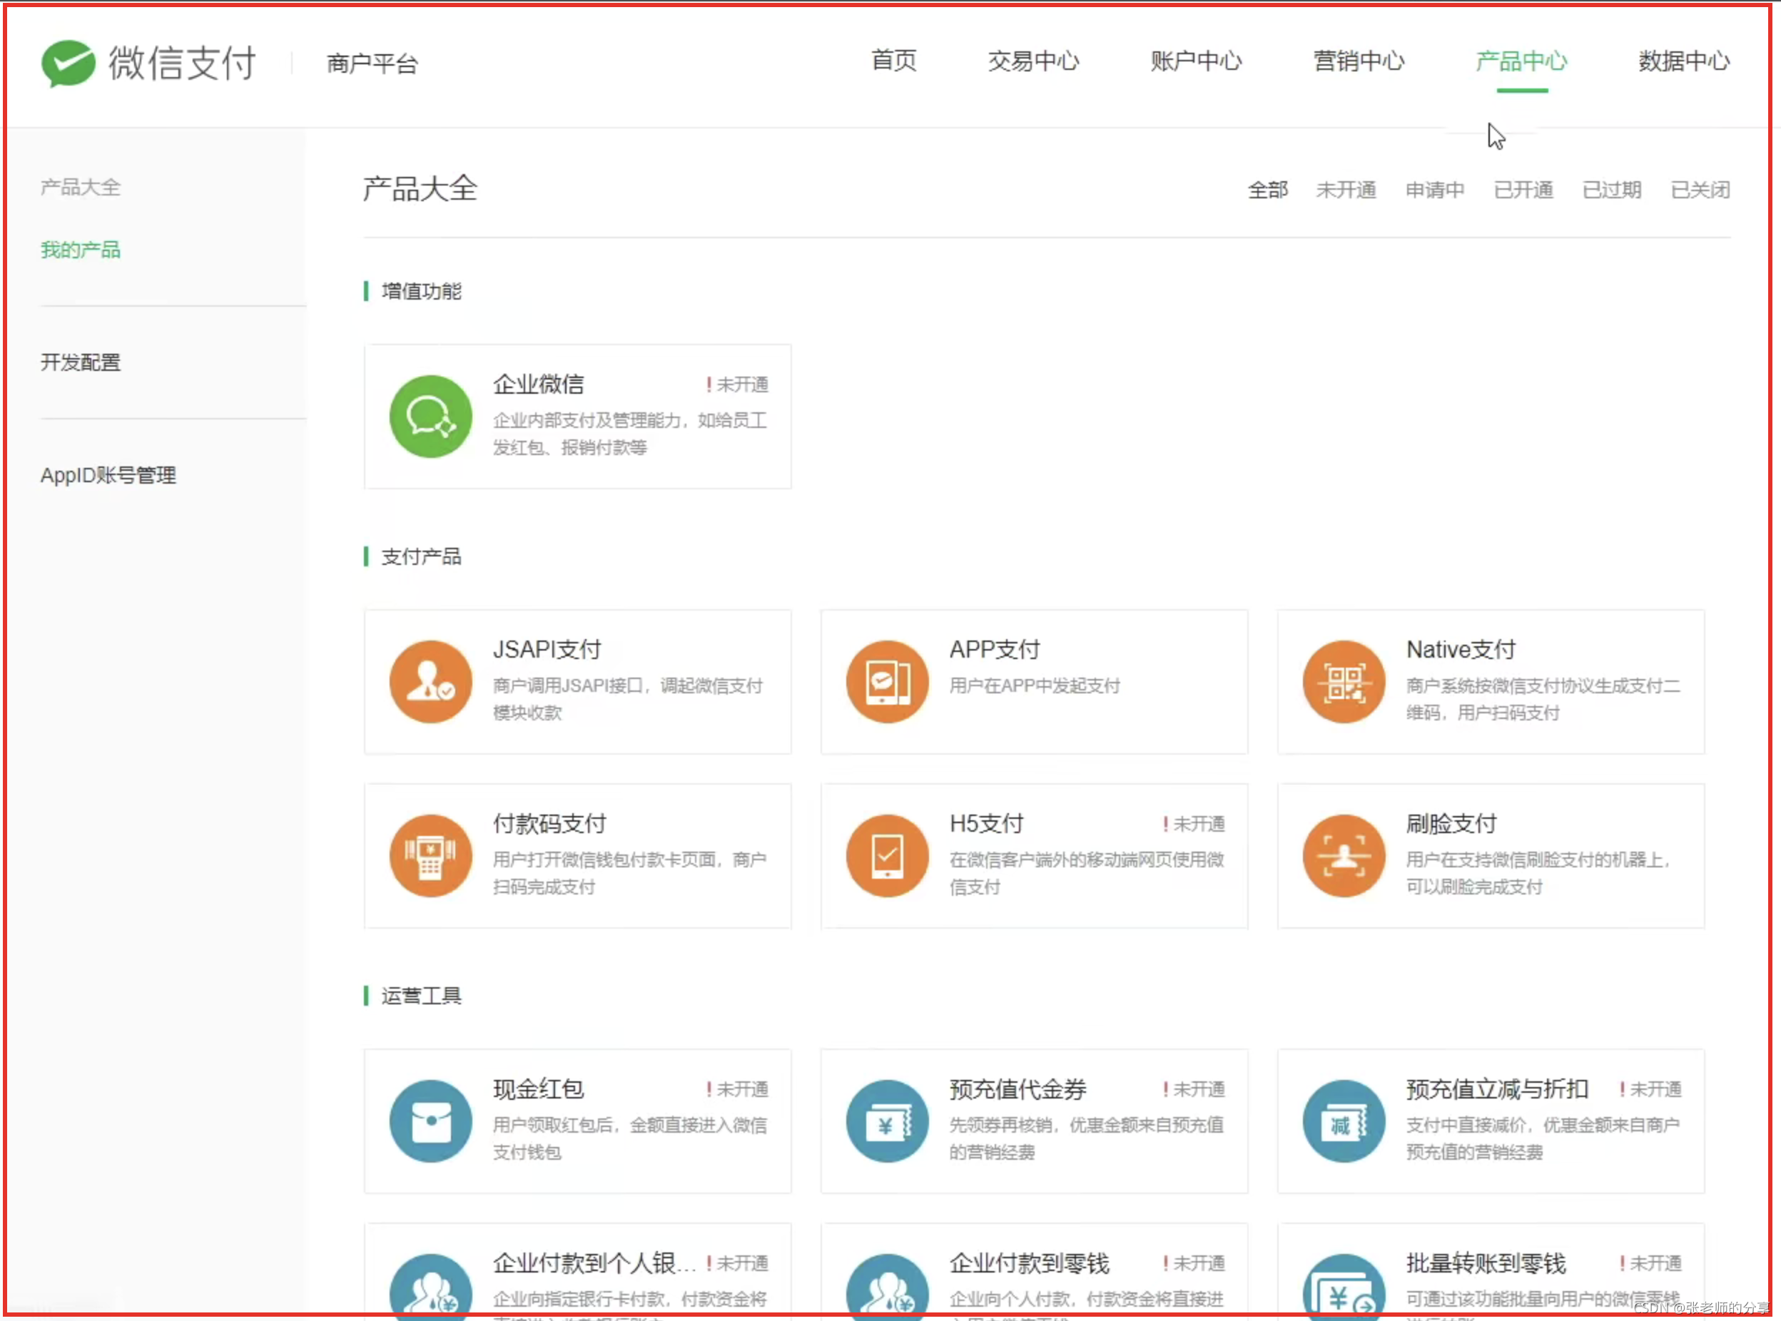This screenshot has width=1781, height=1321.
Task: Click 产品大全 in left sidebar
Action: [x=81, y=187]
